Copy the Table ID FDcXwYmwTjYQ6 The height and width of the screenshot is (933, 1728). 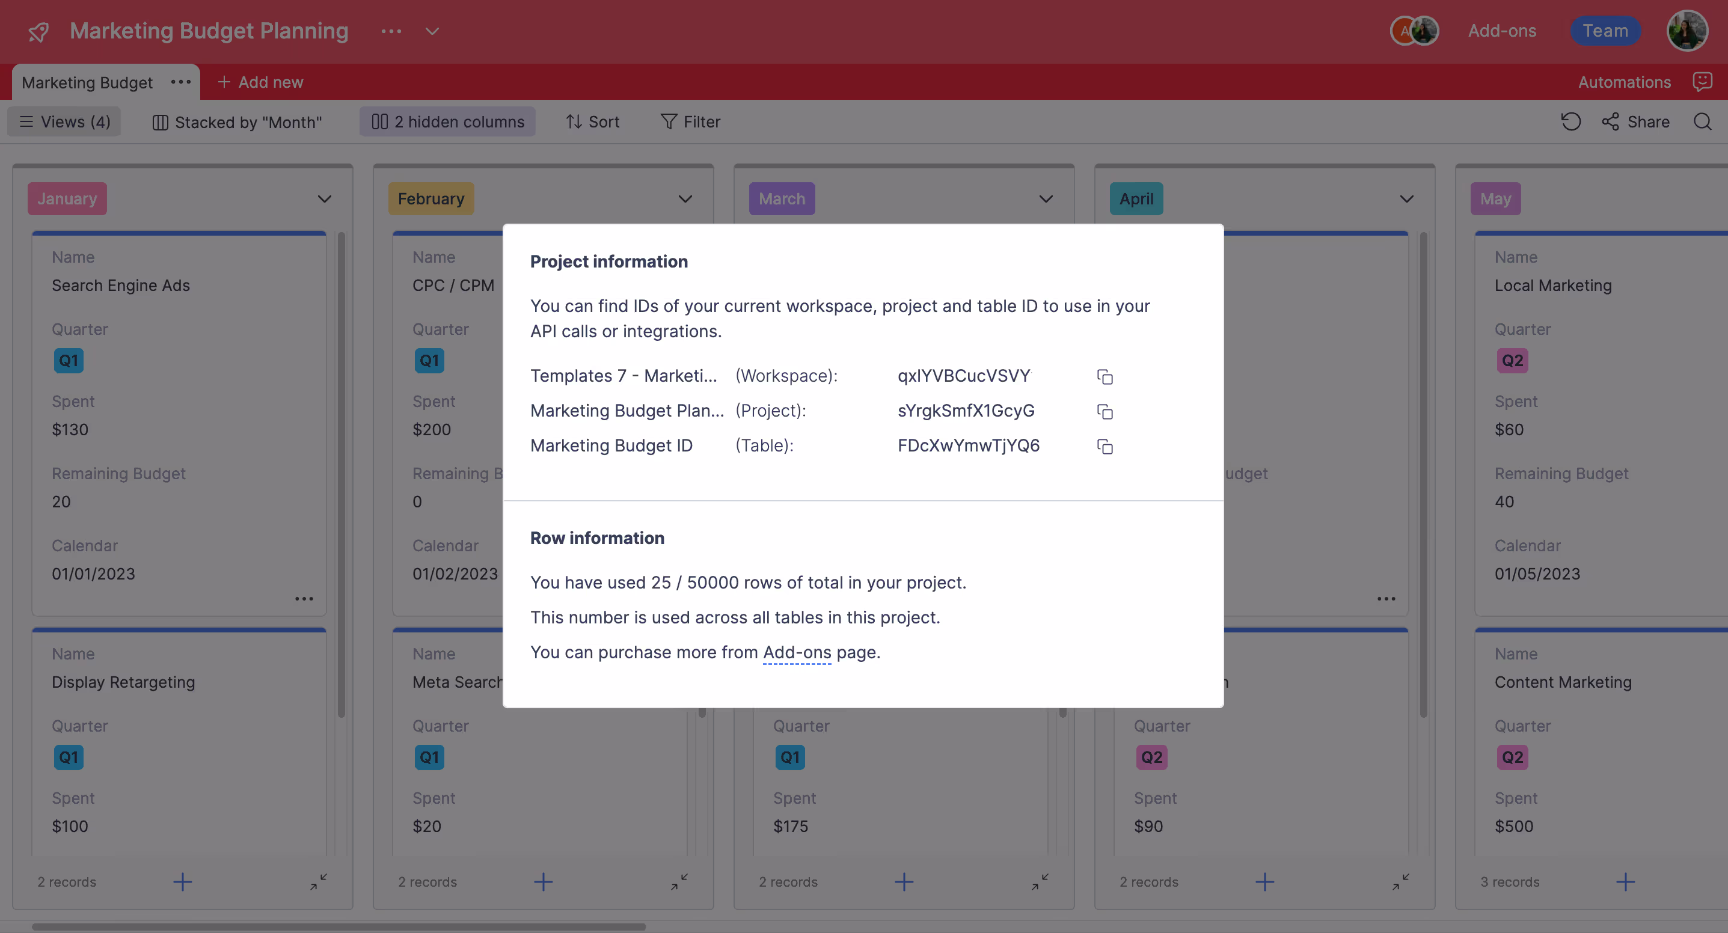[1105, 447]
